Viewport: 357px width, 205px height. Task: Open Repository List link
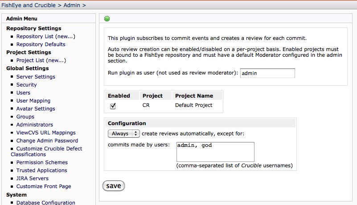point(45,36)
